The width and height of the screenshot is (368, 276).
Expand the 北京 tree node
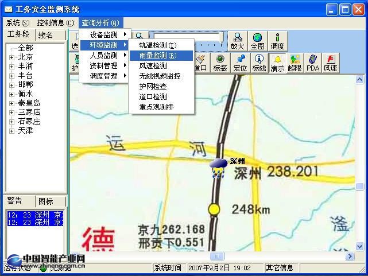point(12,57)
